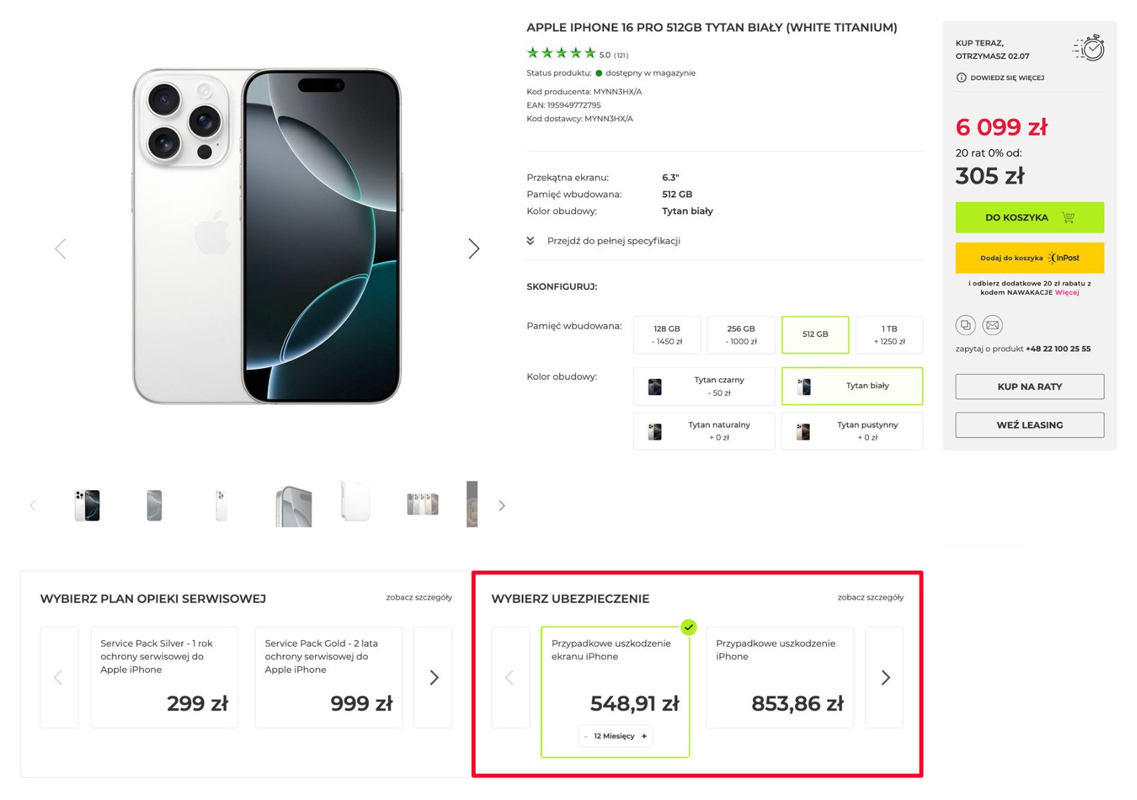
Task: Select the 1 TB memory option
Action: 889,335
